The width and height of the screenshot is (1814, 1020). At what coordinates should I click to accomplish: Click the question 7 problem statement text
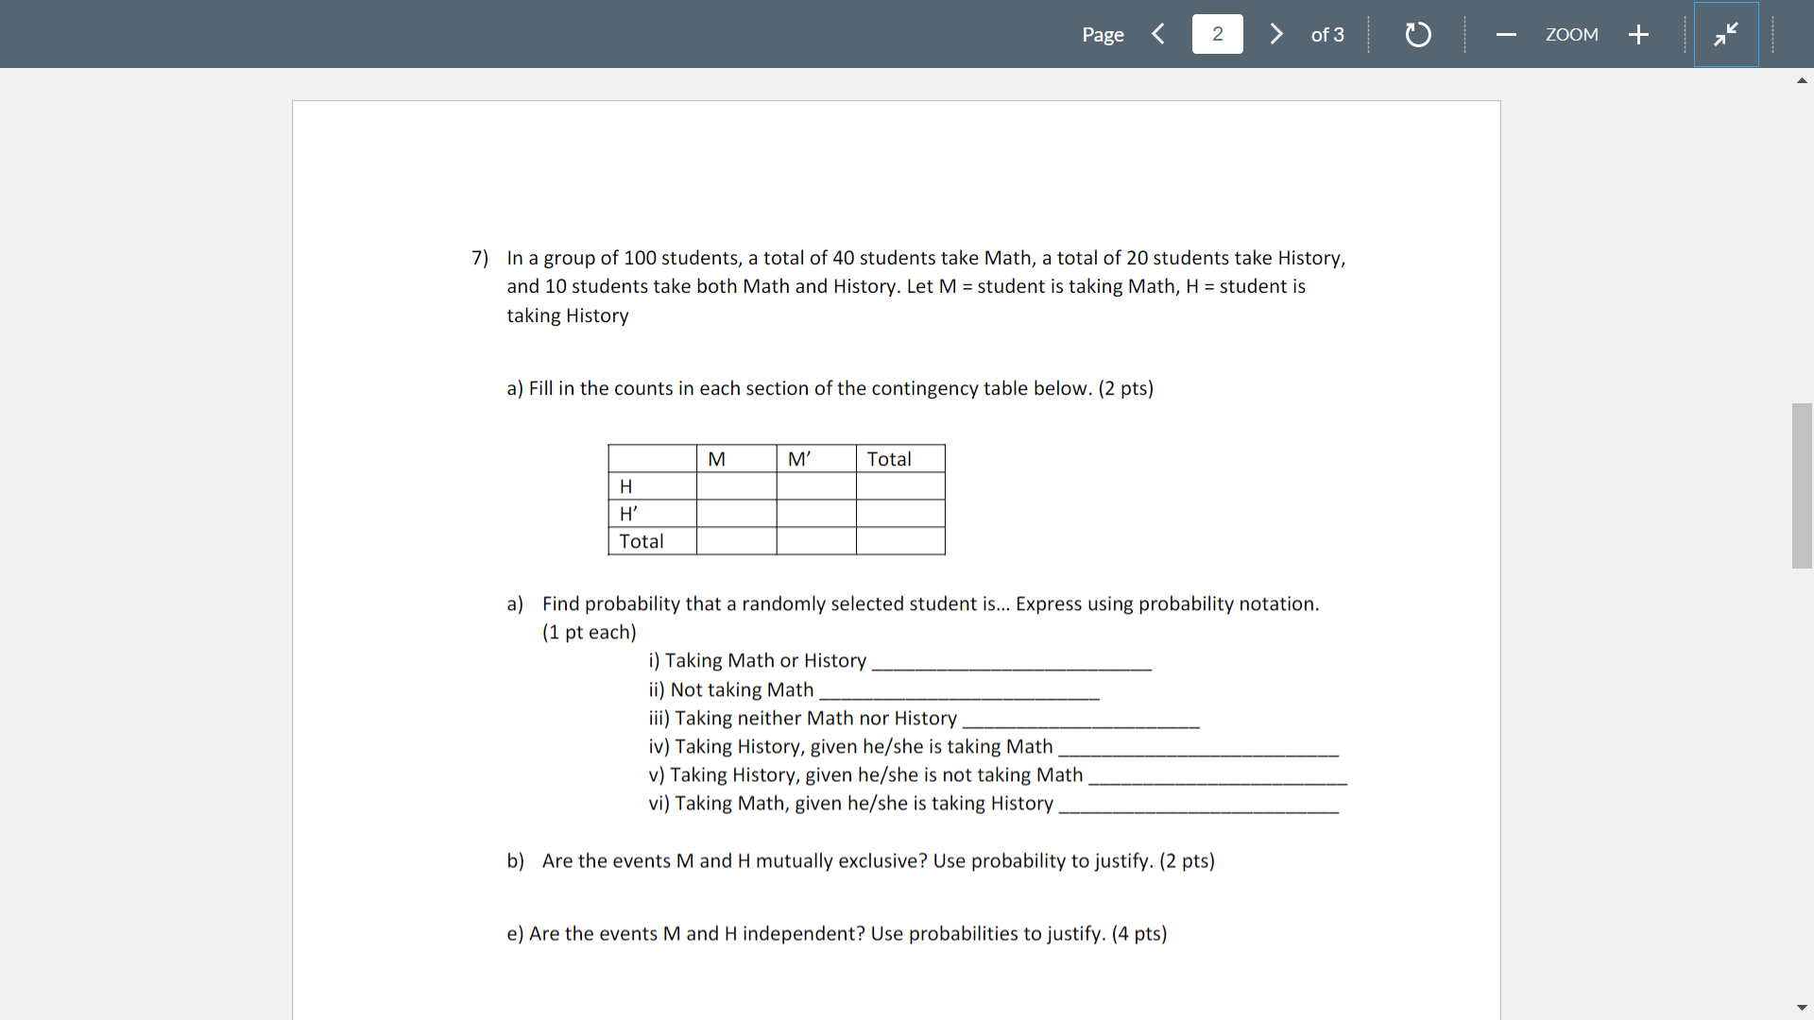pyautogui.click(x=907, y=286)
